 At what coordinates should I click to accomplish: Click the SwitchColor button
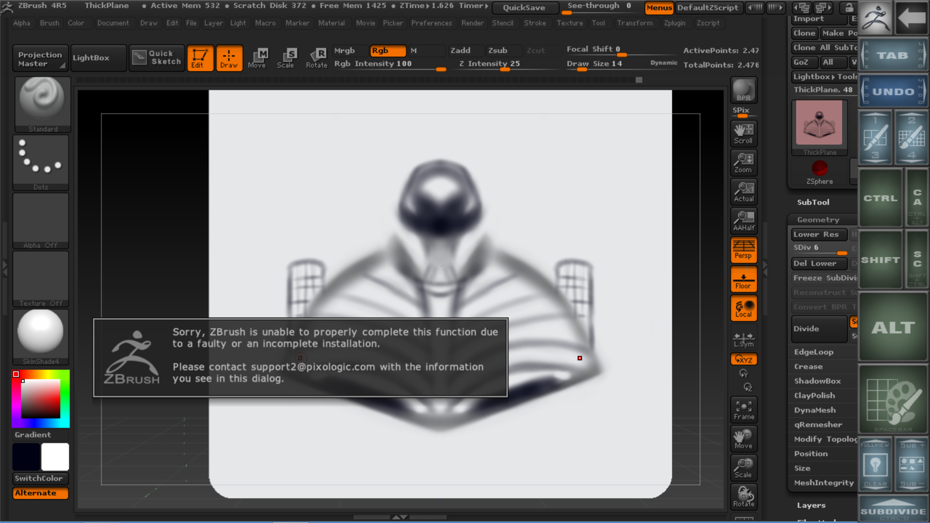coord(41,478)
